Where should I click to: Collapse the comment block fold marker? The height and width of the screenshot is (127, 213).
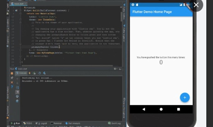[x=20, y=22]
